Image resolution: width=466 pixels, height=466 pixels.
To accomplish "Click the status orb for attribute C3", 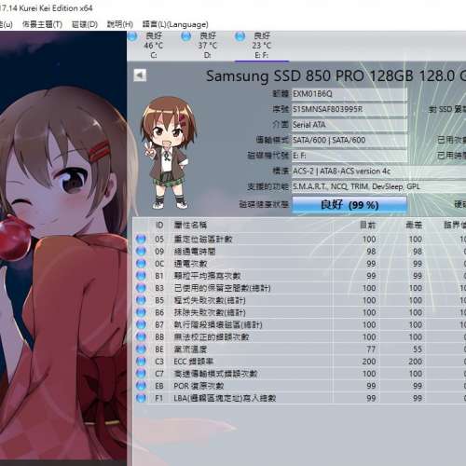I will tap(141, 362).
